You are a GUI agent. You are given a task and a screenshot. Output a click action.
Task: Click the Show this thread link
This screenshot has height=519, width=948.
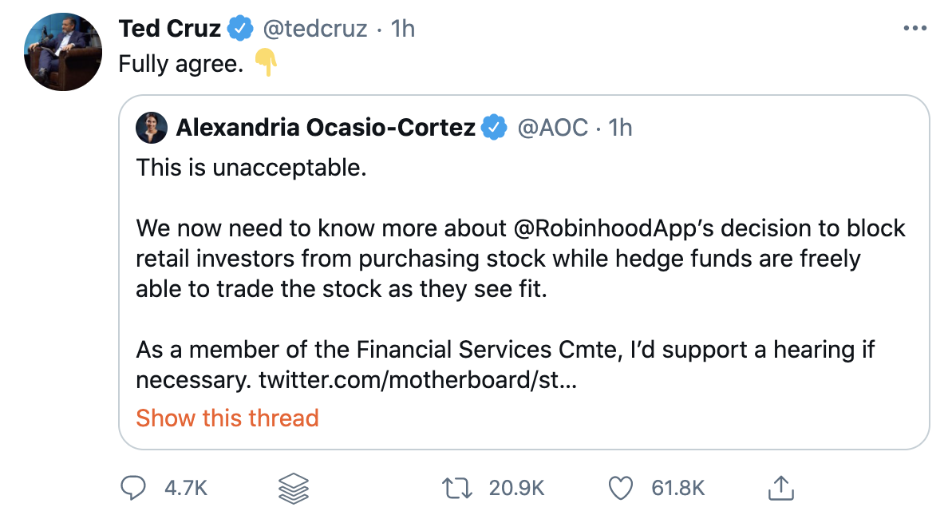(227, 418)
